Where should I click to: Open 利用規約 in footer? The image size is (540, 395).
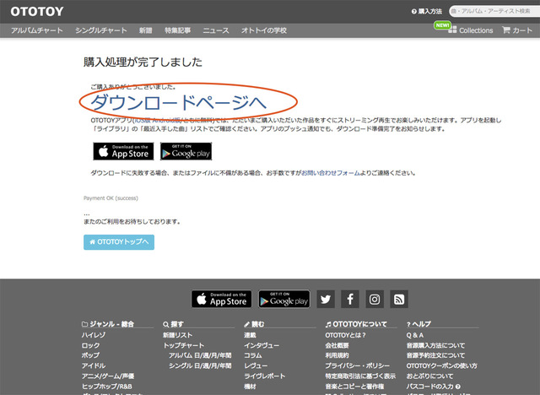[x=337, y=355]
